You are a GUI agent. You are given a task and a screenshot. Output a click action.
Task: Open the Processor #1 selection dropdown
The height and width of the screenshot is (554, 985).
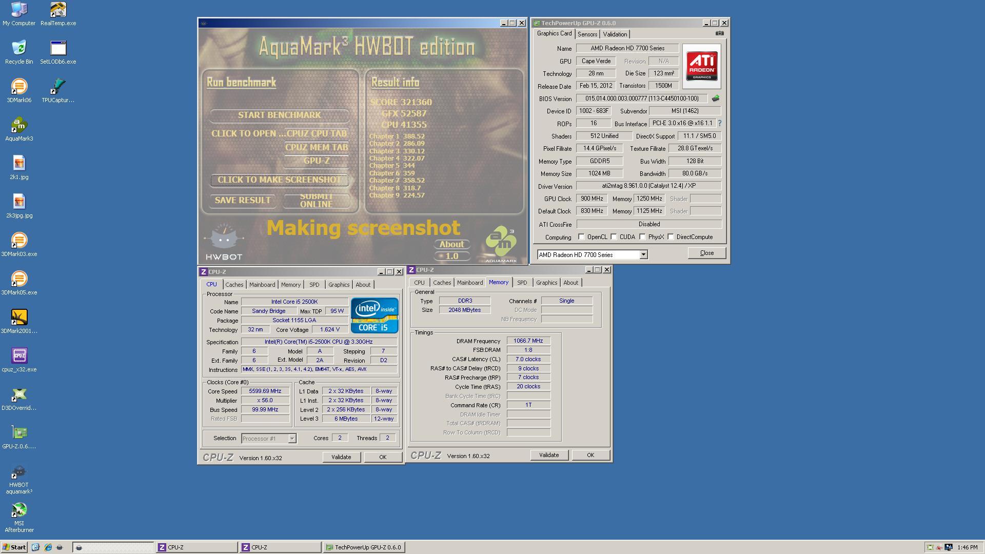click(x=268, y=439)
